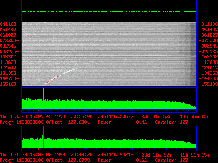Select the 041108 time label on left axis
Screen dimensions: 218x163
(10, 24)
